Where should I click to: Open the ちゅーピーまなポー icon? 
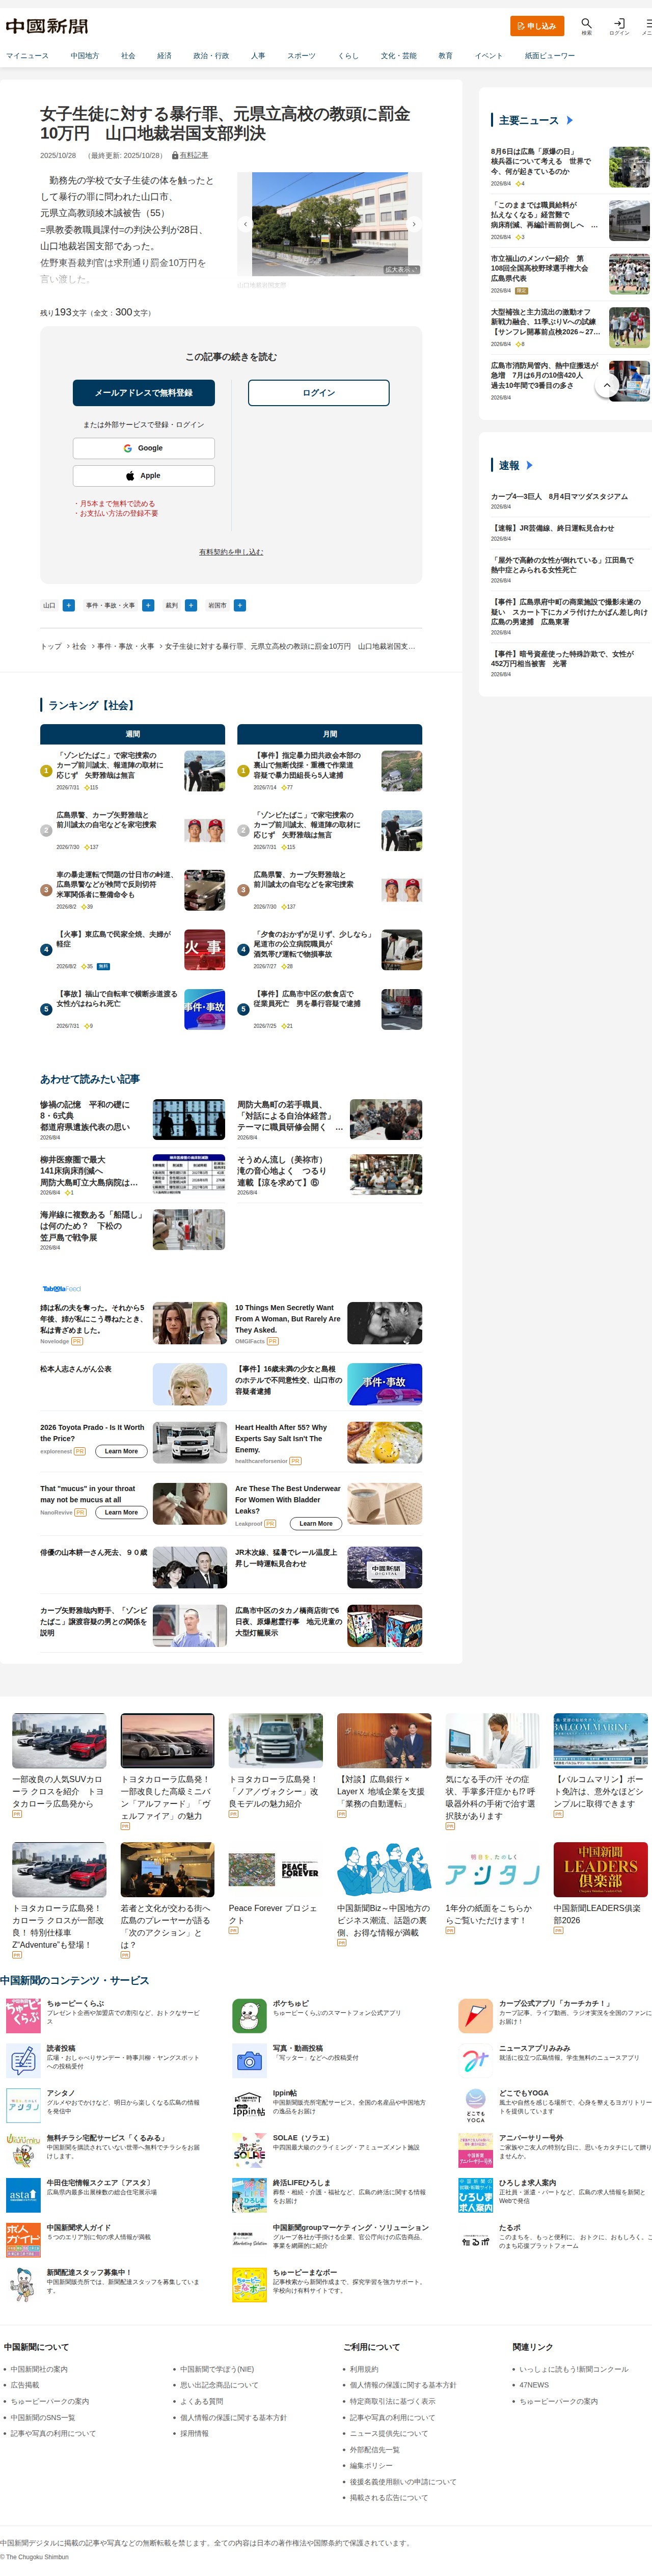(x=249, y=2286)
